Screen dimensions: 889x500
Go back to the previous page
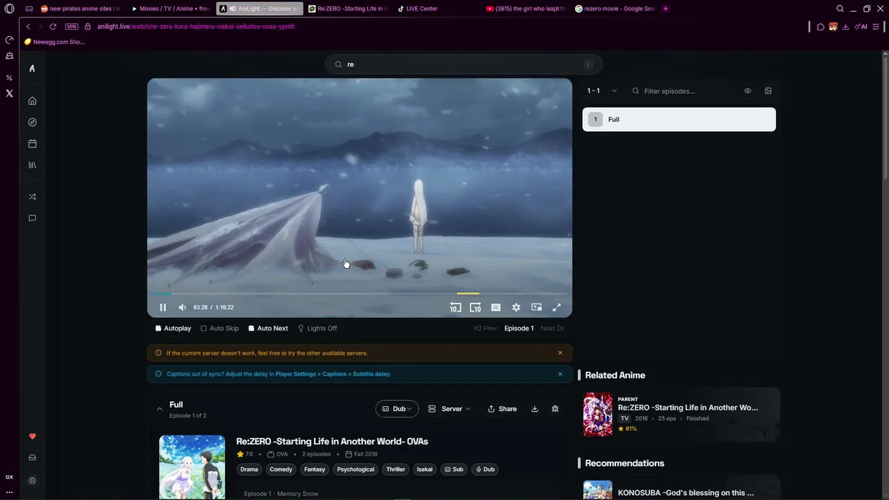point(28,26)
